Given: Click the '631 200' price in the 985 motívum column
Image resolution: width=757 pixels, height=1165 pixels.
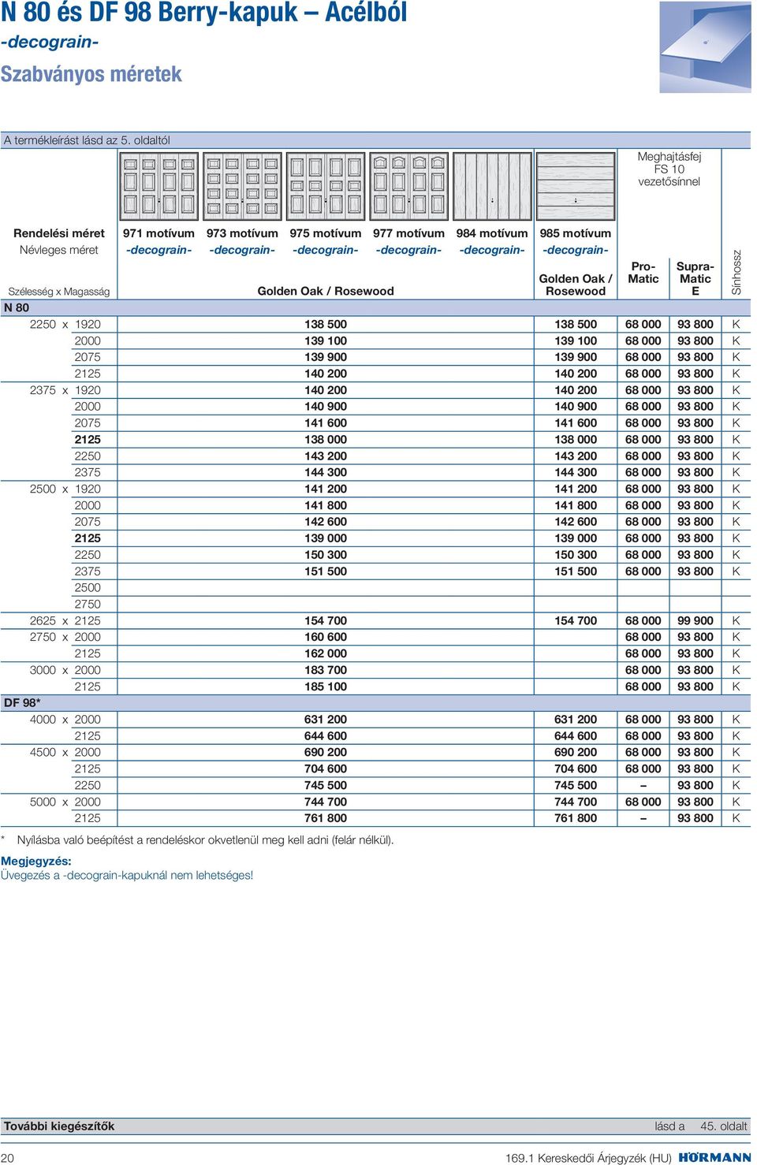Looking at the screenshot, I should pos(576,719).
